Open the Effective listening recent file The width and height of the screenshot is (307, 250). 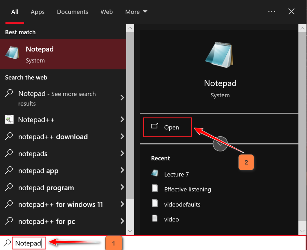click(187, 189)
